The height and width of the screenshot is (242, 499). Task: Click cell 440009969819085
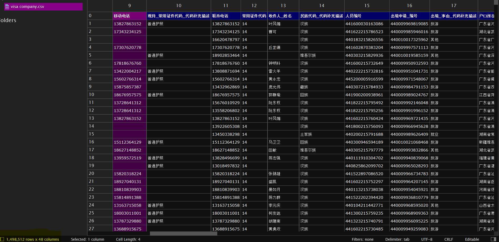(x=410, y=24)
